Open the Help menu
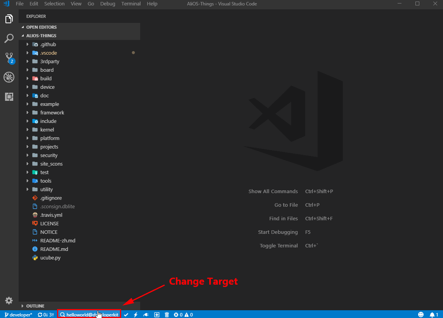The height and width of the screenshot is (318, 443). point(152,3)
